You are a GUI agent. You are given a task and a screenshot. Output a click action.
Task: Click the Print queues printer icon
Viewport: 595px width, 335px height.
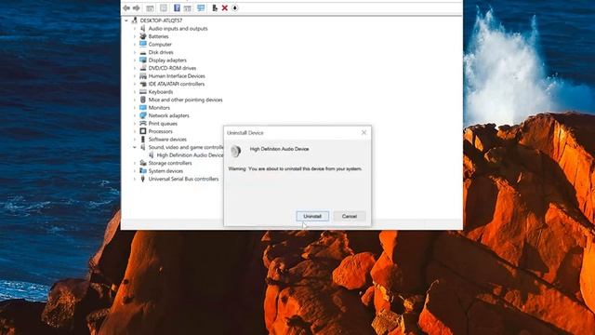click(143, 124)
